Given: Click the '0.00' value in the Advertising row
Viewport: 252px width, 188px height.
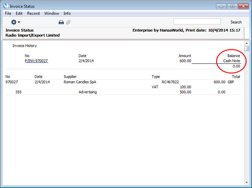Looking at the screenshot, I should pos(221,92).
